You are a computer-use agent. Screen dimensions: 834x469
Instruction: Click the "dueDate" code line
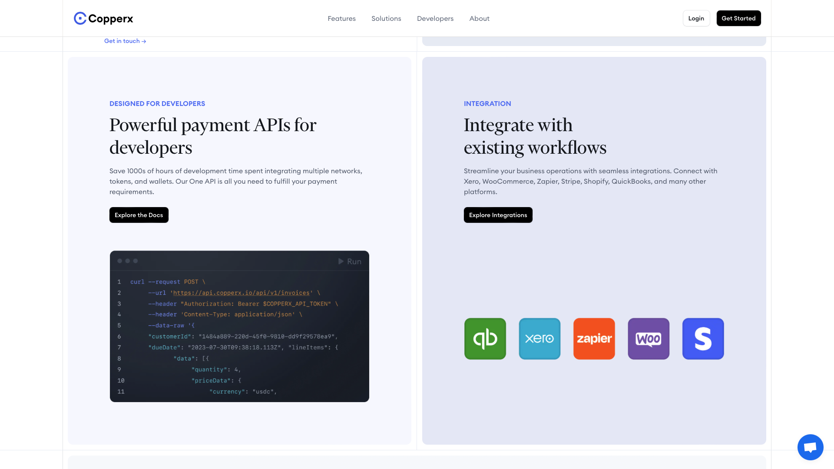click(x=243, y=347)
